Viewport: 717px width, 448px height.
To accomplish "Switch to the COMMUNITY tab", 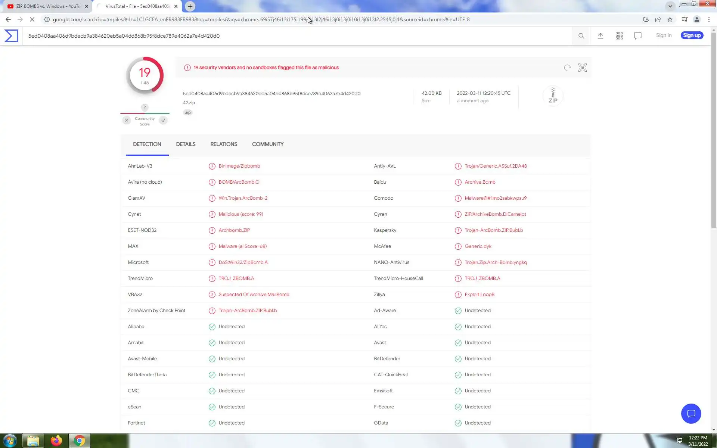I will (267, 144).
